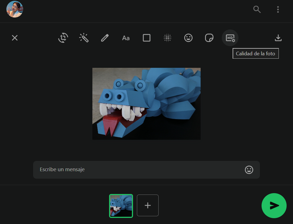293x224 pixels.
Task: Select the pencil drawing tool
Action: click(105, 38)
